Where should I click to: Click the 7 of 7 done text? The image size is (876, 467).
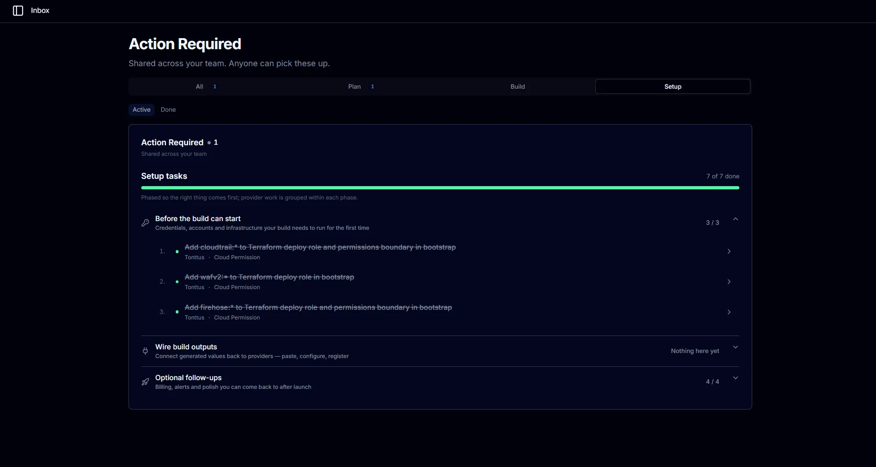[x=723, y=176]
